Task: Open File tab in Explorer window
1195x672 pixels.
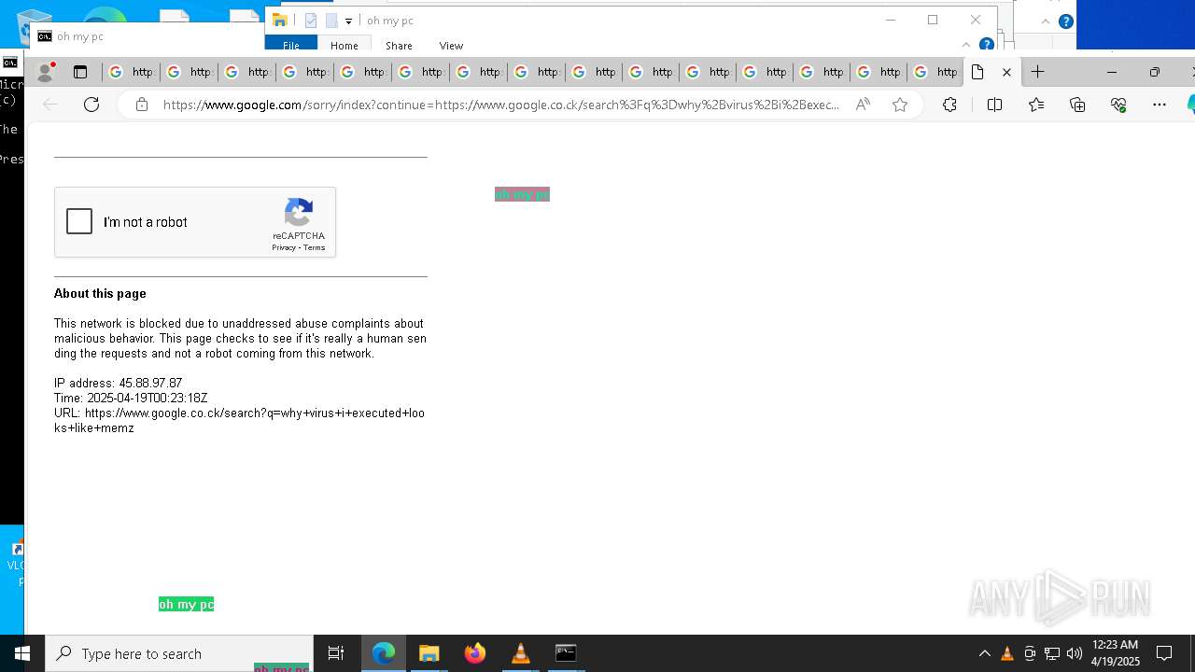Action: (291, 45)
